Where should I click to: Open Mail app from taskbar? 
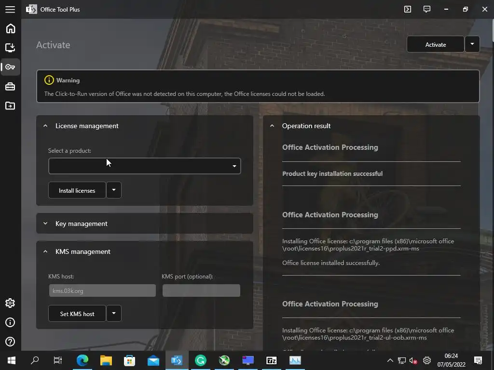[153, 360]
